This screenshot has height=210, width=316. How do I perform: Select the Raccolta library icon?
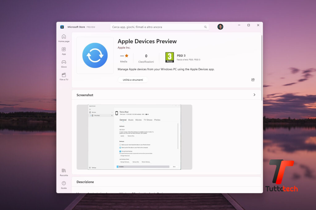click(x=64, y=171)
